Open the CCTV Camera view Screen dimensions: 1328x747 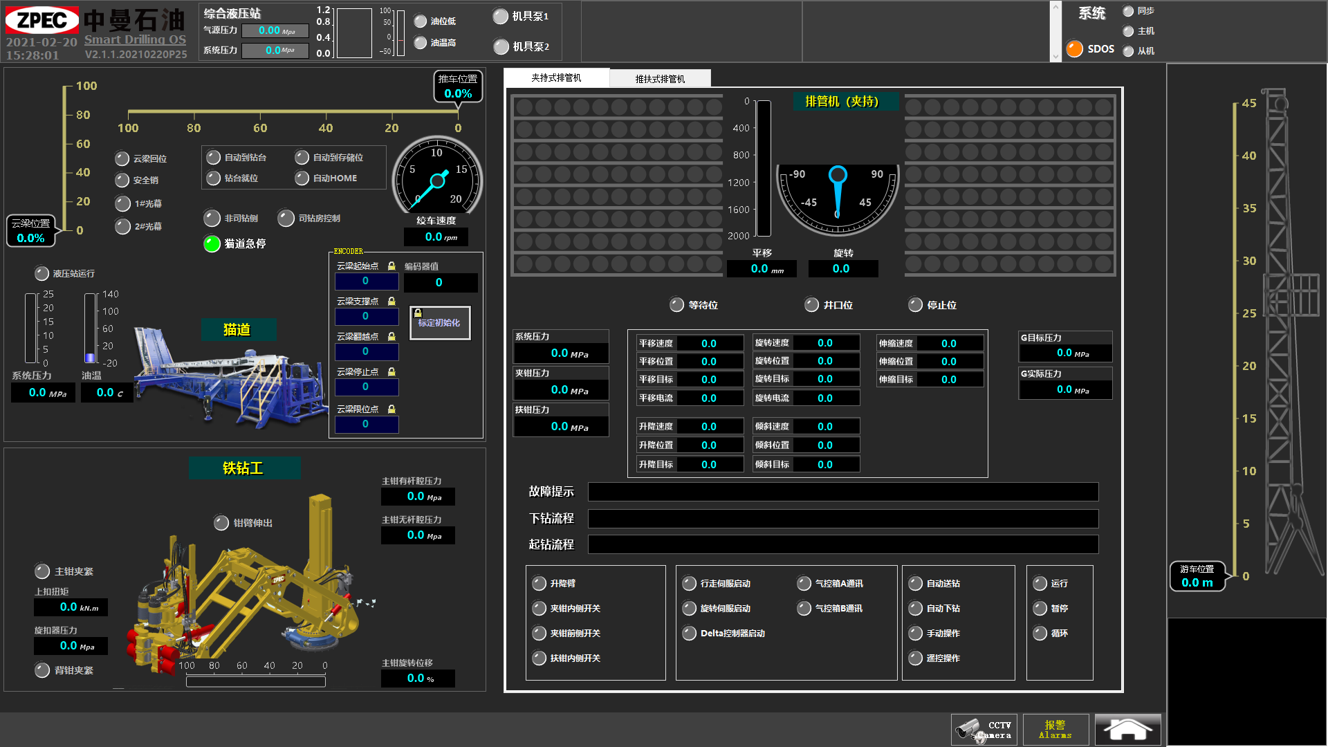coord(984,729)
